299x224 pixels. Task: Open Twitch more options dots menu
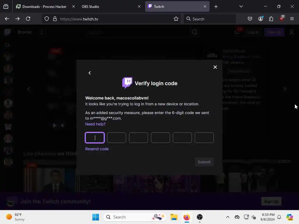[41, 32]
